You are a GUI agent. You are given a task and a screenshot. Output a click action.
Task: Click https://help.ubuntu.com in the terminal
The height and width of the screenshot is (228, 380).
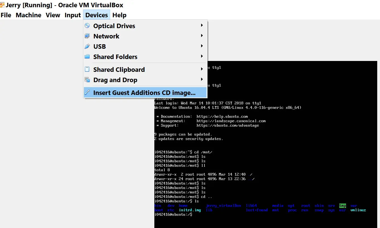click(x=222, y=116)
